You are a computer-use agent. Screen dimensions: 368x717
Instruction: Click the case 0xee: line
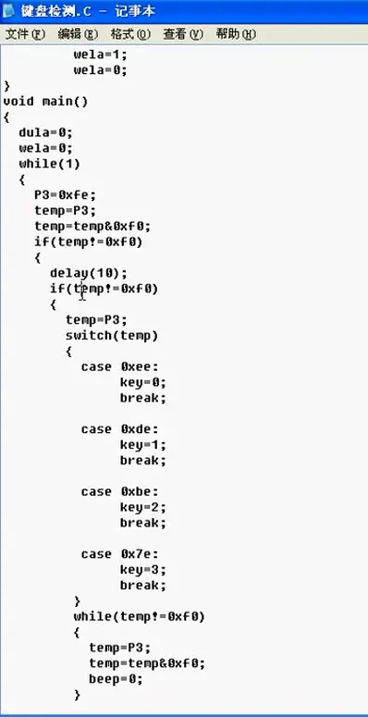click(120, 366)
